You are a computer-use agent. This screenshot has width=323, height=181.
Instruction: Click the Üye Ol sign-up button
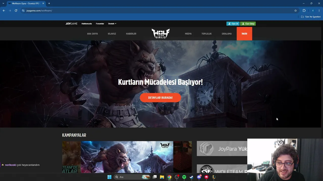[233, 24]
